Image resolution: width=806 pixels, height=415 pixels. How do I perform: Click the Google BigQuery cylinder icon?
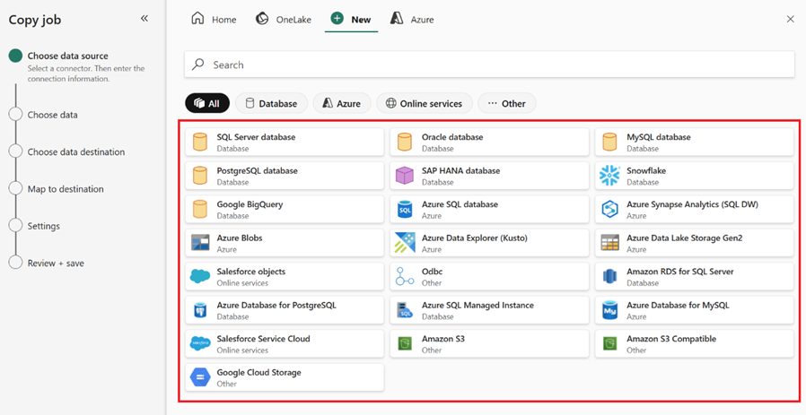199,209
